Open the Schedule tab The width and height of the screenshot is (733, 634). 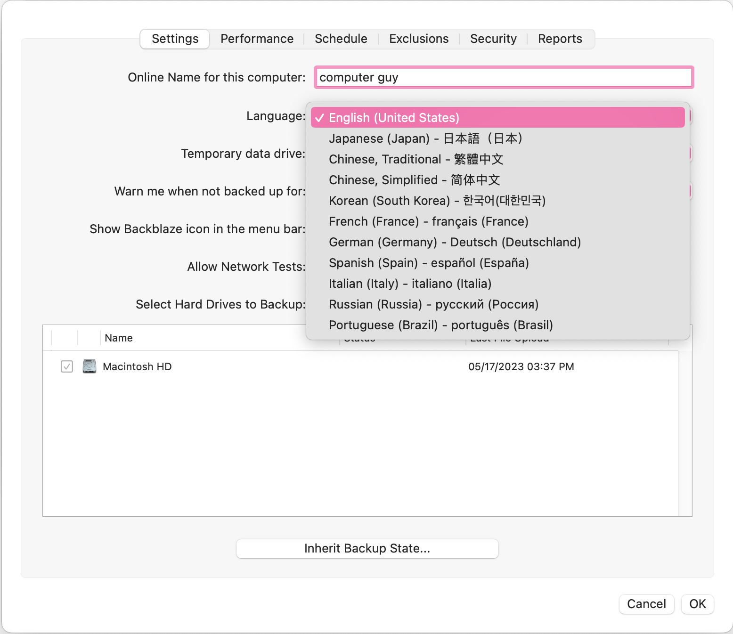(x=341, y=39)
